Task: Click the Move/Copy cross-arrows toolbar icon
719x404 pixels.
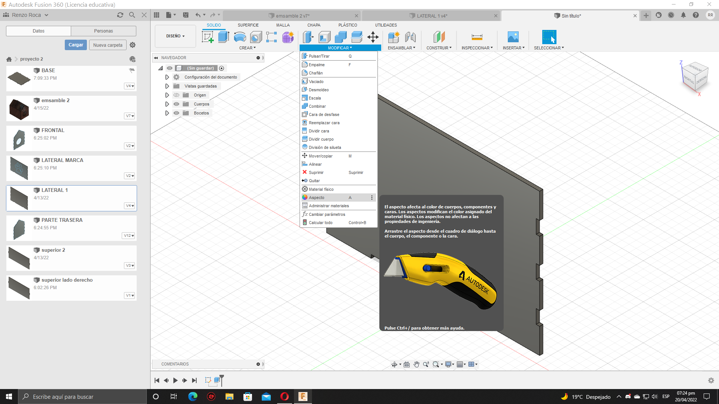Action: 373,37
